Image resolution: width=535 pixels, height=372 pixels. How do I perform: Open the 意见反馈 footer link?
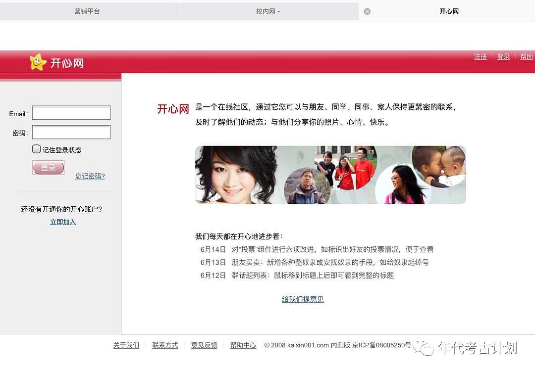[204, 345]
